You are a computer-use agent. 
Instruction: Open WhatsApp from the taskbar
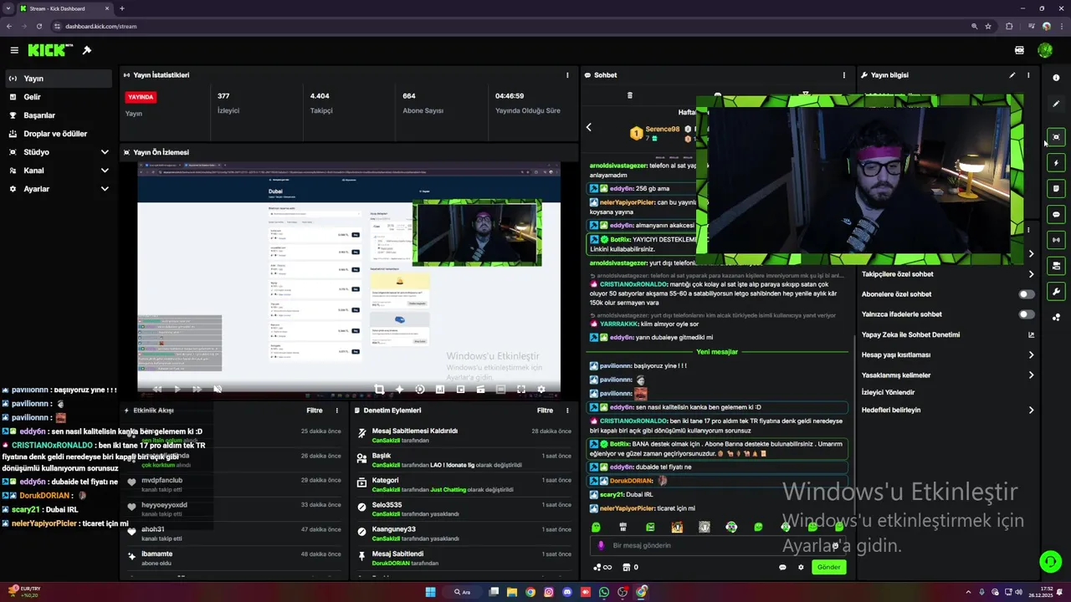click(x=604, y=592)
